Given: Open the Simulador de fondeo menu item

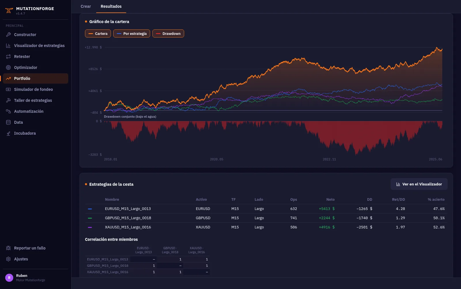Looking at the screenshot, I should click(x=35, y=89).
